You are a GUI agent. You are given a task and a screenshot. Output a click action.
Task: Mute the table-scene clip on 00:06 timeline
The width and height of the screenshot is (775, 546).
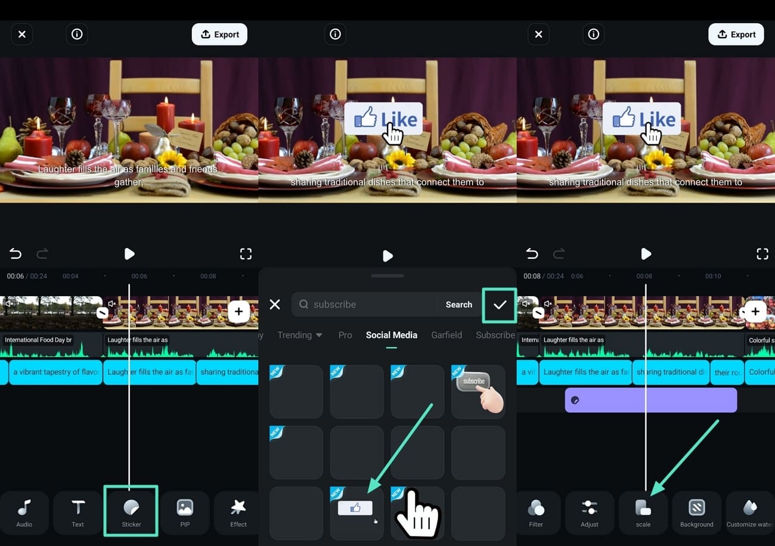click(112, 304)
